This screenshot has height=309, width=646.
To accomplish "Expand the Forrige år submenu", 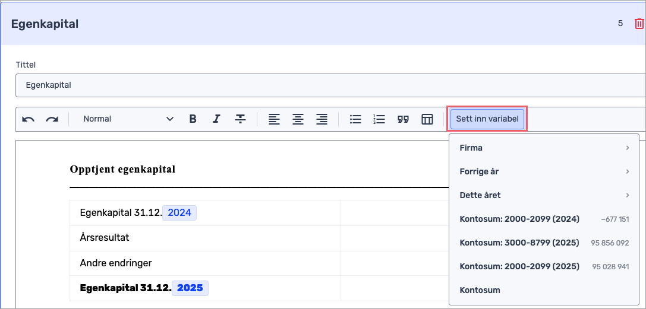I will point(544,172).
